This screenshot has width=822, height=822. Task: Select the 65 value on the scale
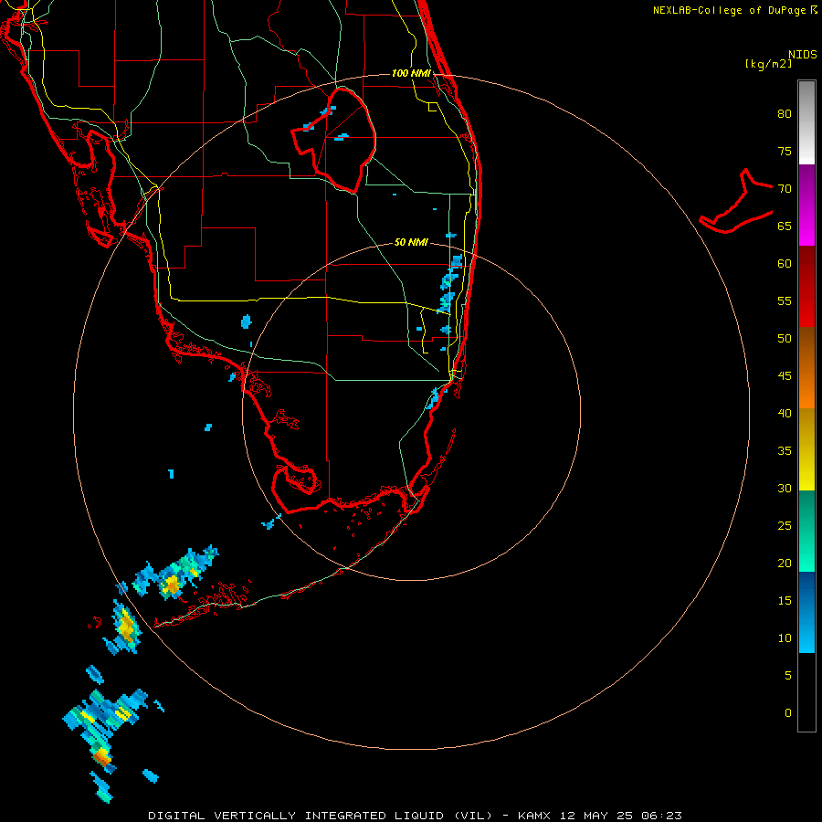click(x=785, y=226)
